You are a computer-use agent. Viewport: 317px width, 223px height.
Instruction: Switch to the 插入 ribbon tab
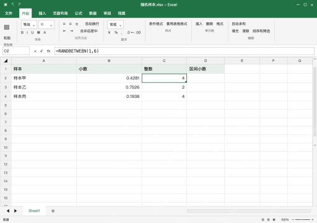(42, 13)
